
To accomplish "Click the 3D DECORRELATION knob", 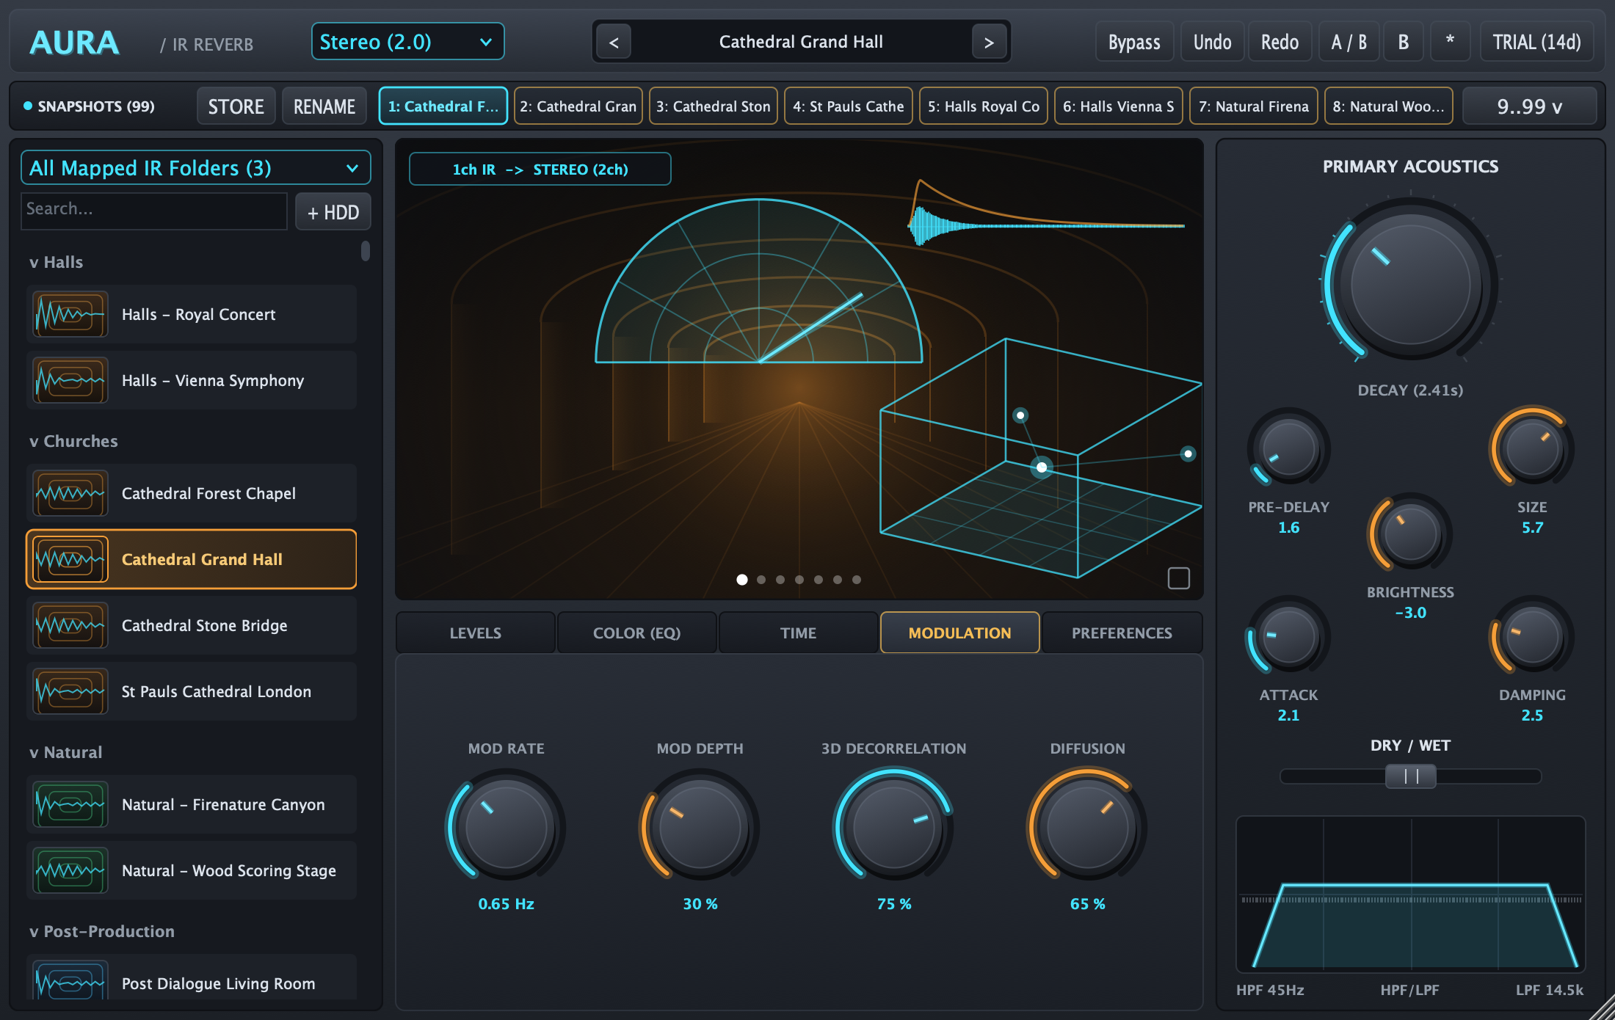I will tap(893, 826).
